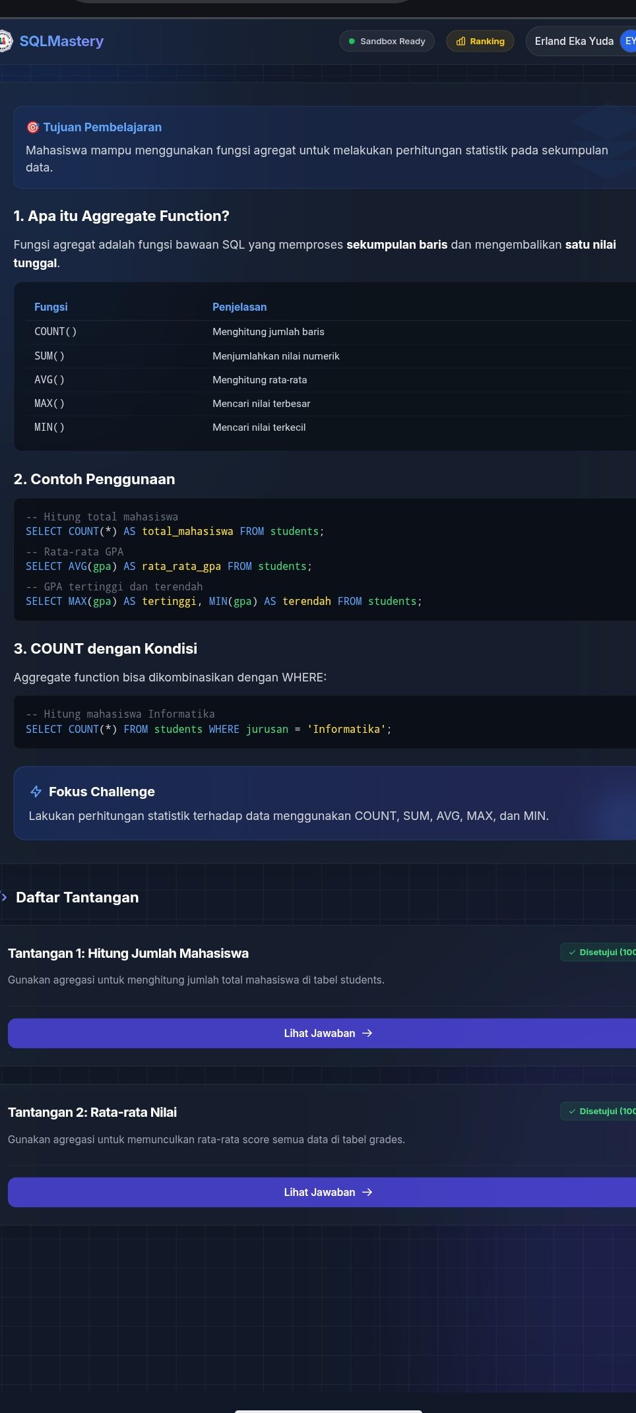Click the checkmark on Tantangan 1's Disetujui badge
636x1413 pixels.
pyautogui.click(x=572, y=953)
